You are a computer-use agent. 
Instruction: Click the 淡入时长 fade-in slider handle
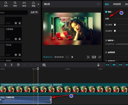coord(115,25)
